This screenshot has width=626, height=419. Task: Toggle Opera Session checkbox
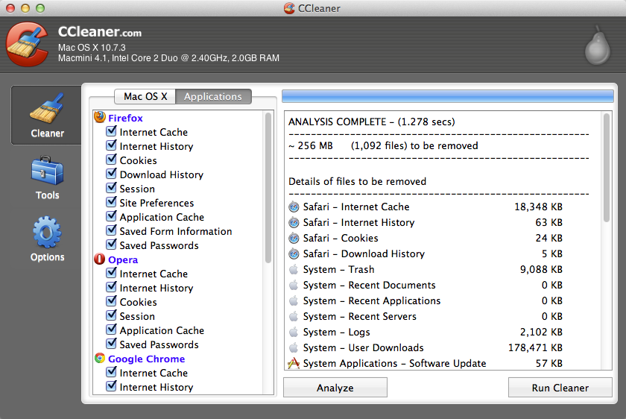point(111,315)
